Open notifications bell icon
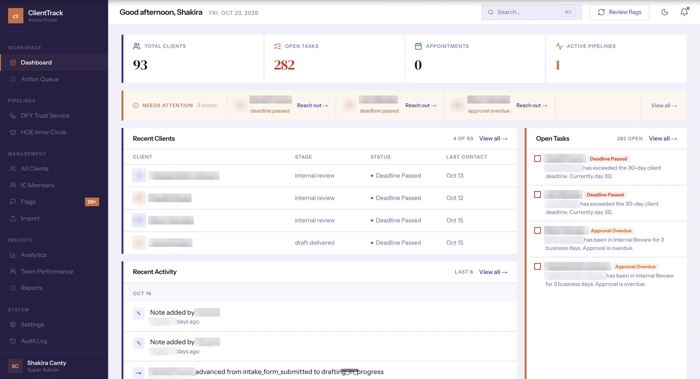700x379 pixels. [684, 12]
